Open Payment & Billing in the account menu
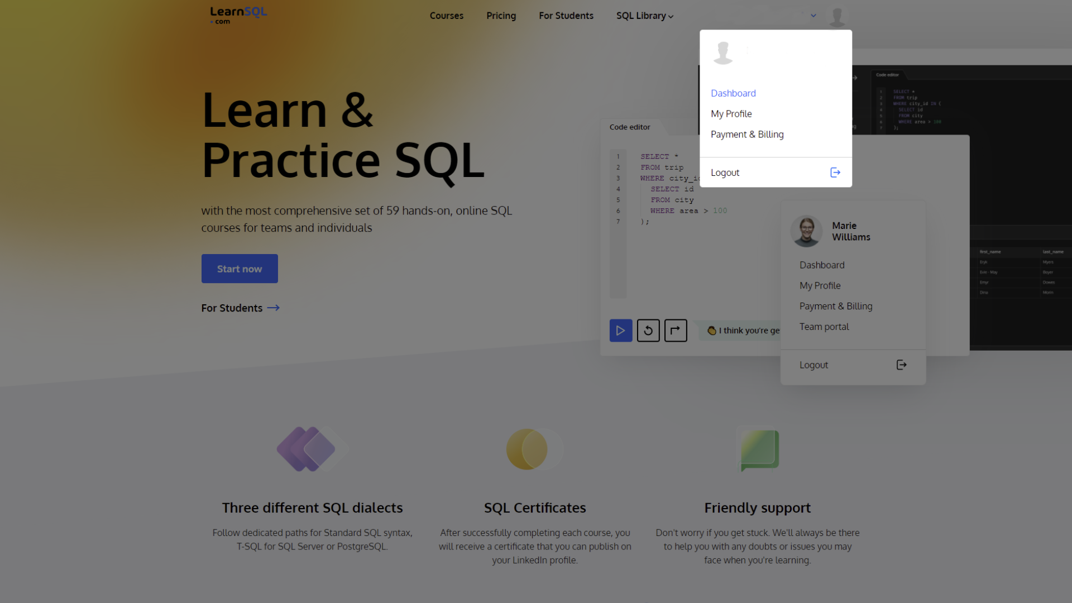 [747, 135]
